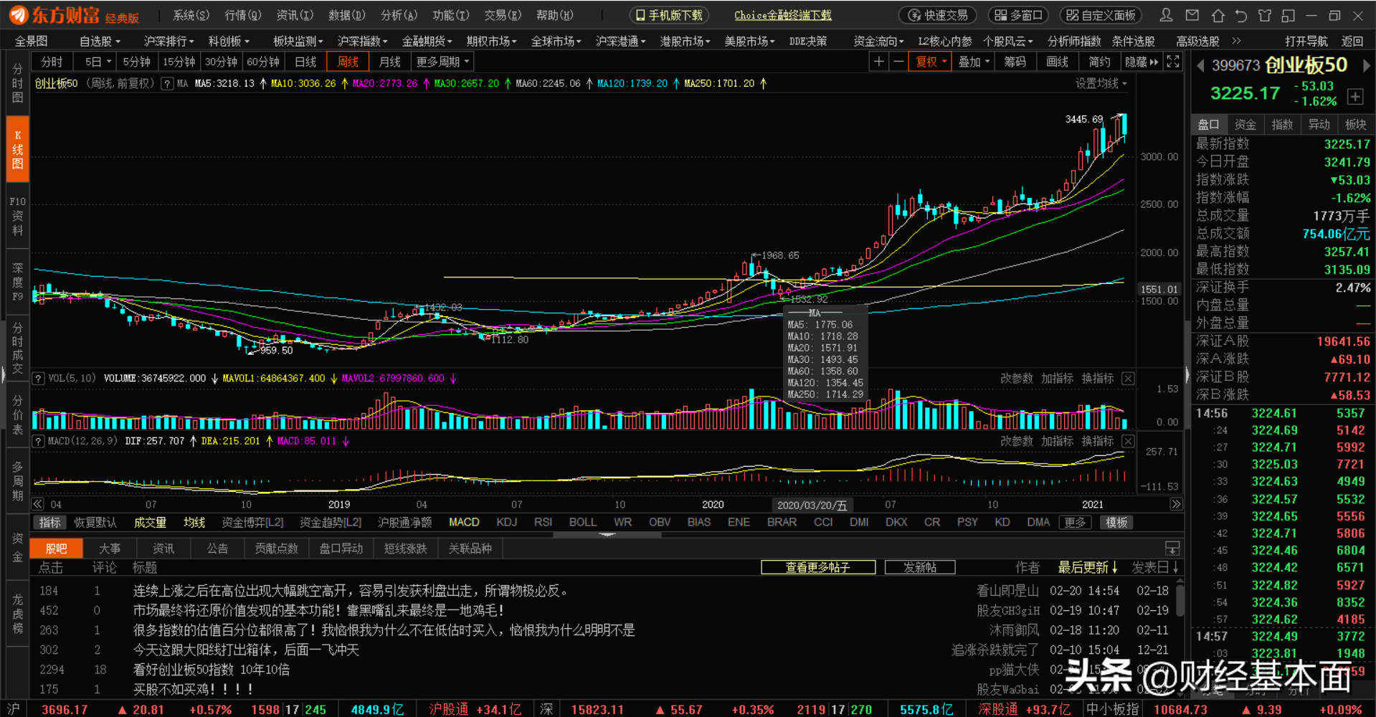
Task: Toggle 简约 simple mode
Action: pyautogui.click(x=1099, y=62)
